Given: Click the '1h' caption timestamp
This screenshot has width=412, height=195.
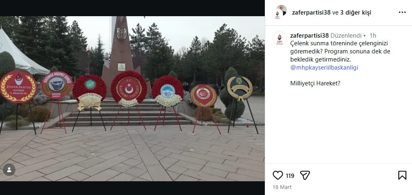Looking at the screenshot, I should 373,35.
